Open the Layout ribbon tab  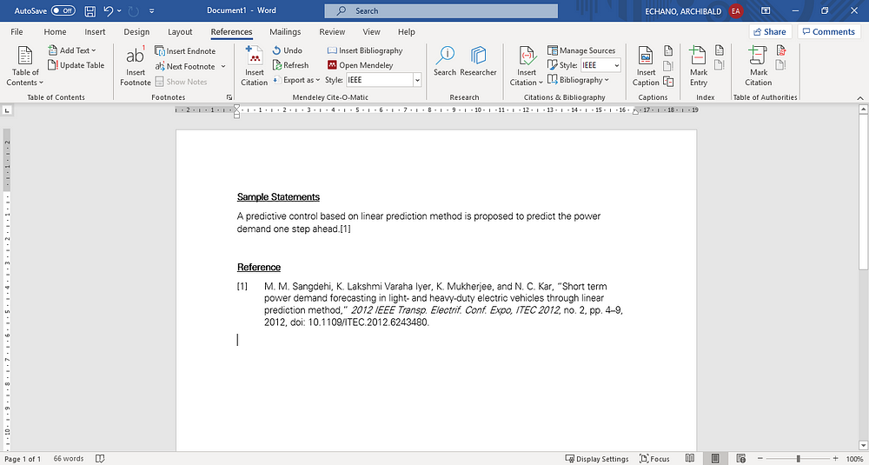click(180, 32)
